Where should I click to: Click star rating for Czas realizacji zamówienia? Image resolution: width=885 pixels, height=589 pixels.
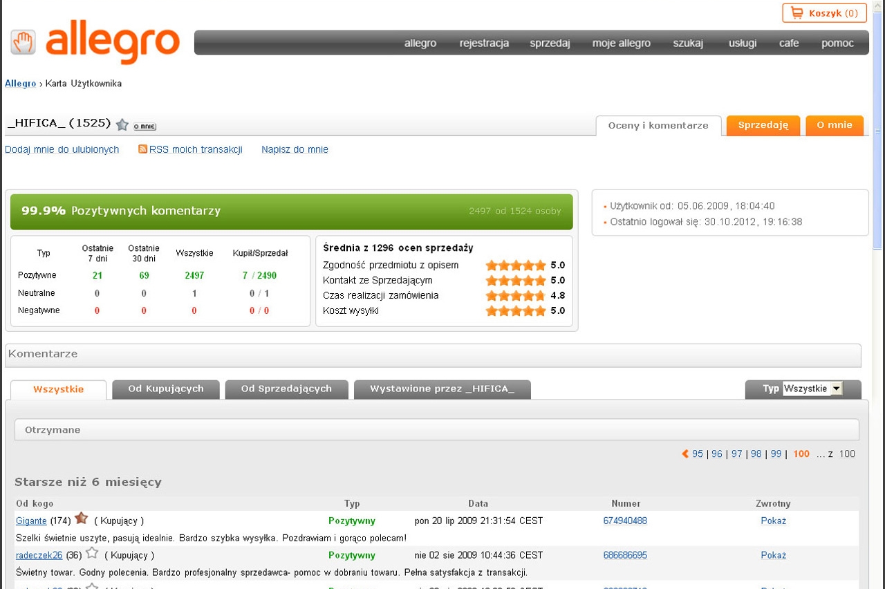click(516, 296)
